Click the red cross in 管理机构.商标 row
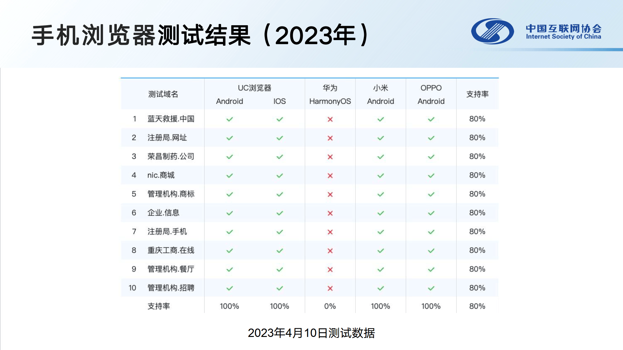 pos(330,194)
